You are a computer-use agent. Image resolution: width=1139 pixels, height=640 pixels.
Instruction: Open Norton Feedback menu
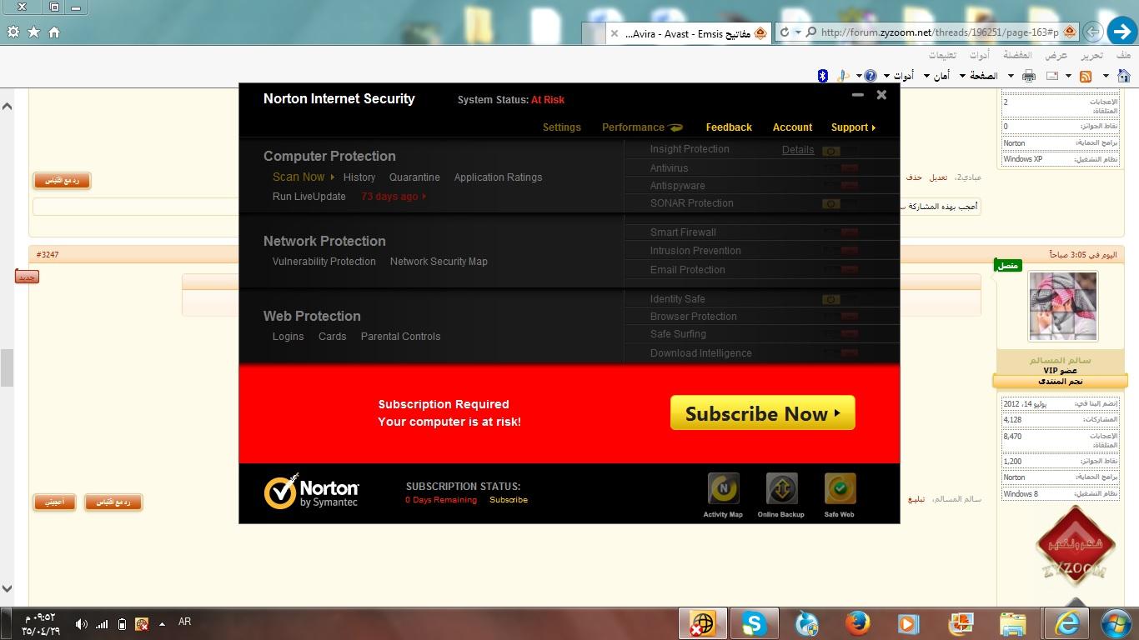click(x=729, y=127)
